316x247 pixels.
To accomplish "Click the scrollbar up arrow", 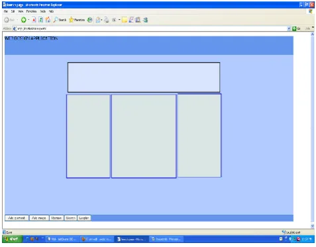I will point(313,34).
